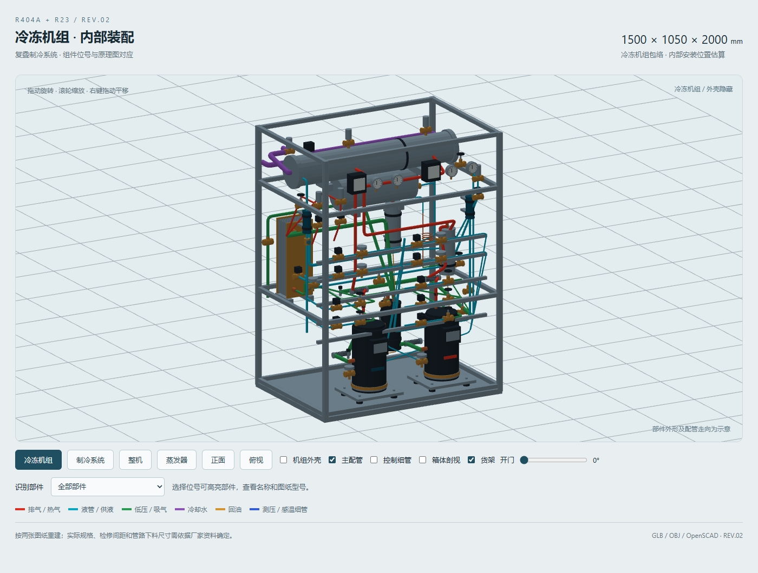Image resolution: width=758 pixels, height=573 pixels.
Task: Click the 冷冻机组 / 外壳隐藏 status label
Action: coord(703,89)
